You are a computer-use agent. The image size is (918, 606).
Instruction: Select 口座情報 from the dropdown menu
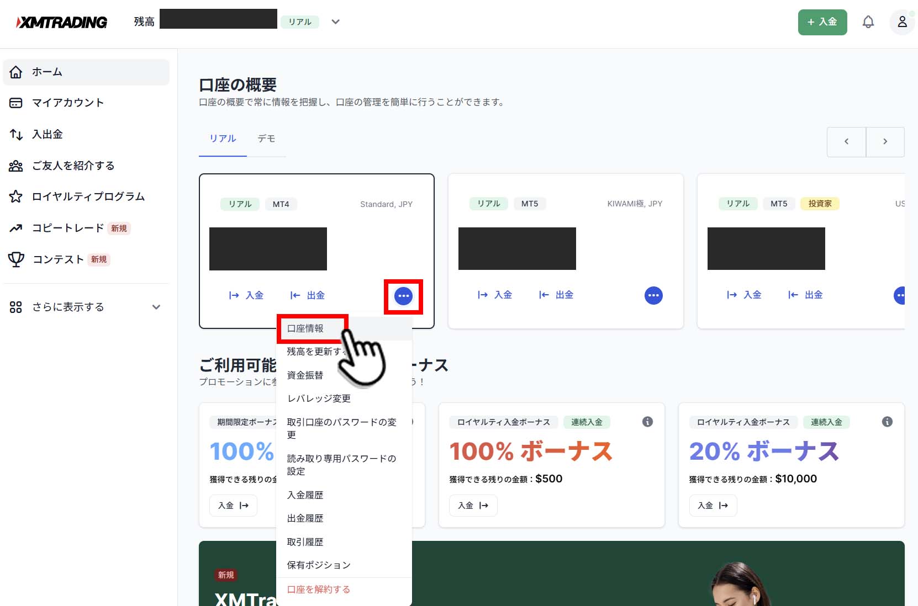click(344, 328)
